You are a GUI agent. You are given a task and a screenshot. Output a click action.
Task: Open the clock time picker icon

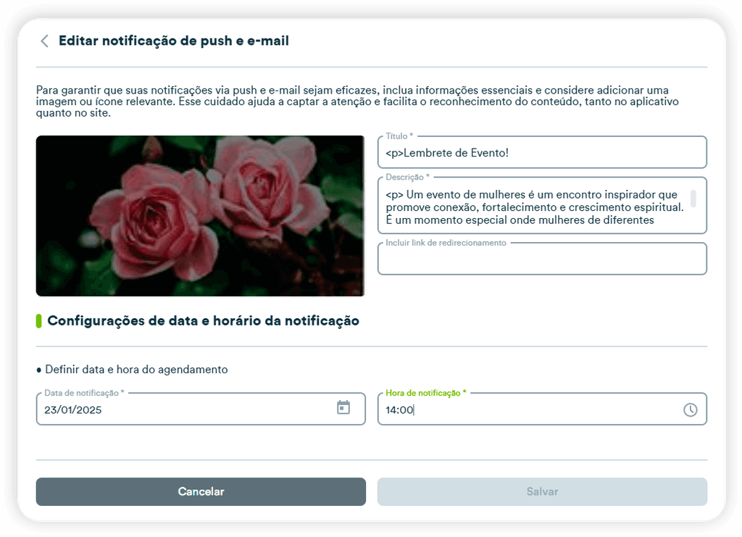pos(690,409)
